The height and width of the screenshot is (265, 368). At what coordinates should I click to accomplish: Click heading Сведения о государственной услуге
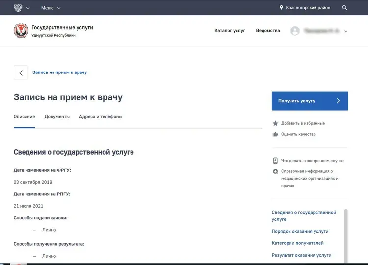point(74,152)
